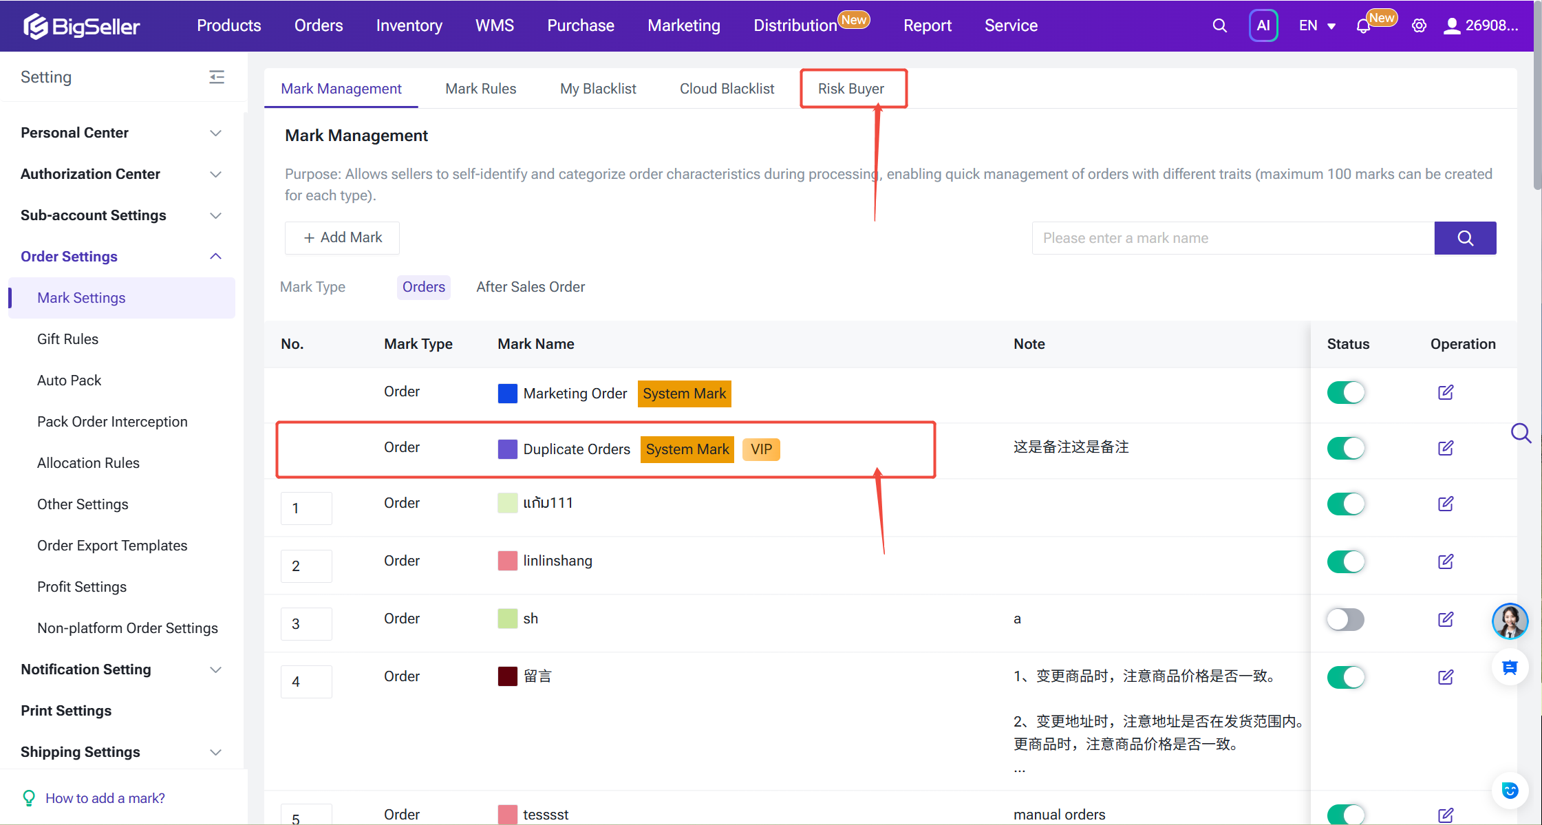The height and width of the screenshot is (825, 1542).
Task: Click the lightbulb help icon
Action: point(29,798)
